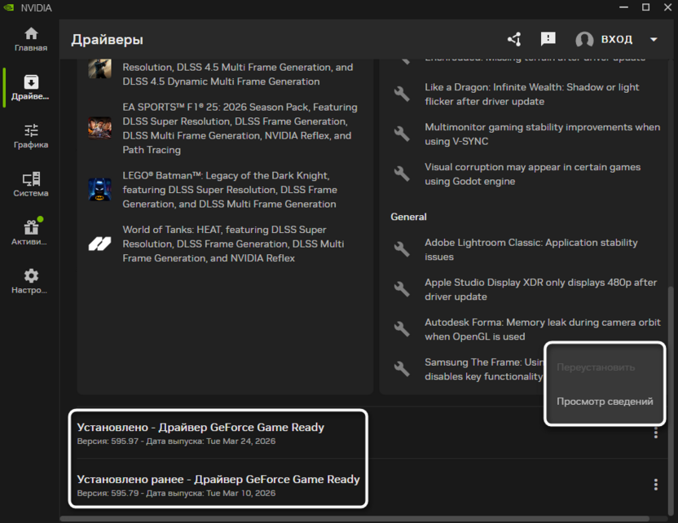This screenshot has width=678, height=523.
Task: Click version 595.97 release date line
Action: (x=176, y=442)
